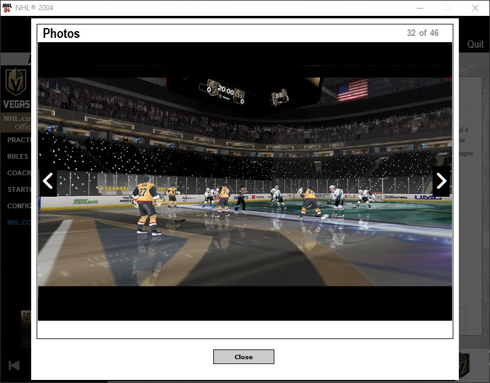The width and height of the screenshot is (490, 383).
Task: Advance to the next photo arrow
Action: click(x=441, y=181)
